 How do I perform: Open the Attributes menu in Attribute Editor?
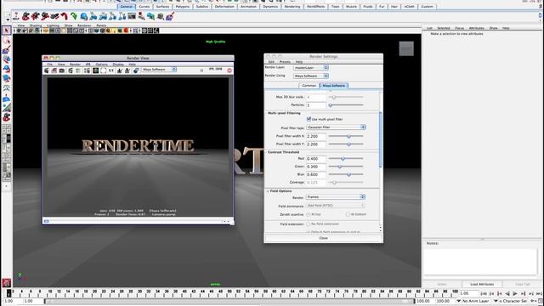coord(476,28)
